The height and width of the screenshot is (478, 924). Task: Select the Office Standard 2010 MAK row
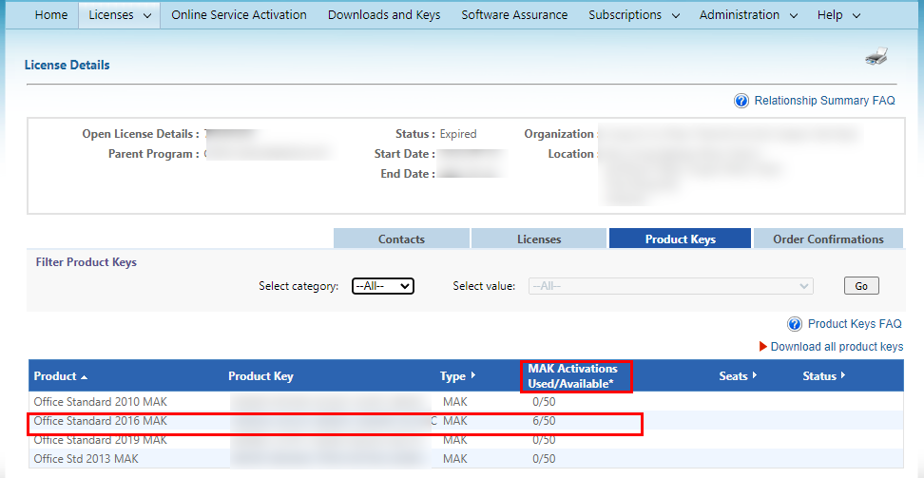click(466, 402)
